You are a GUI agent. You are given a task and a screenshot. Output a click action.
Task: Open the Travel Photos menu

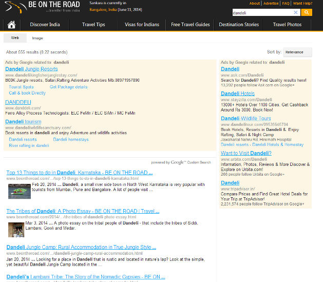(287, 25)
